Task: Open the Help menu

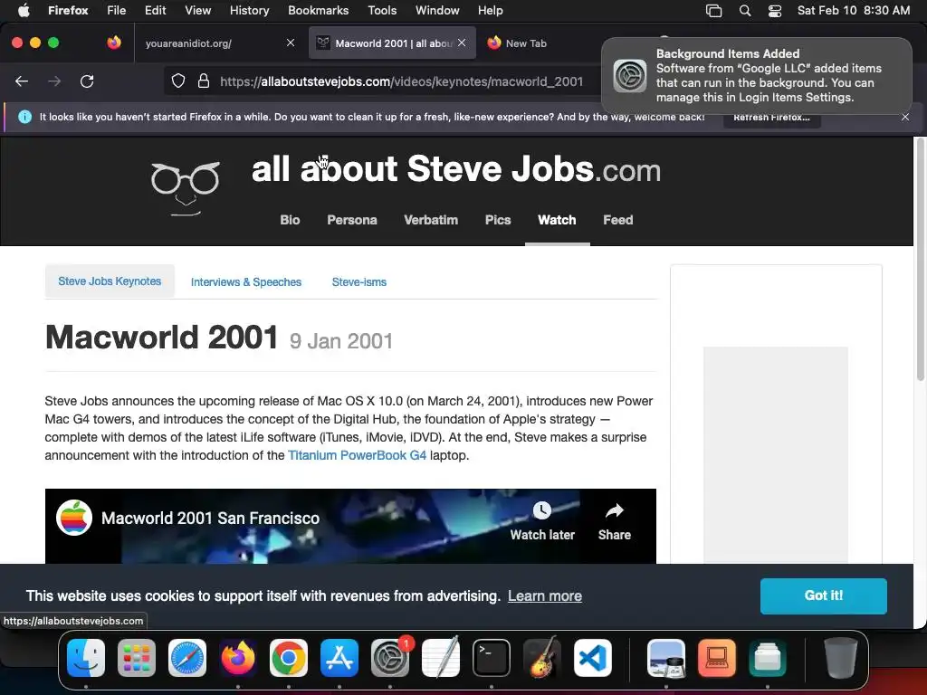Action: tap(490, 10)
